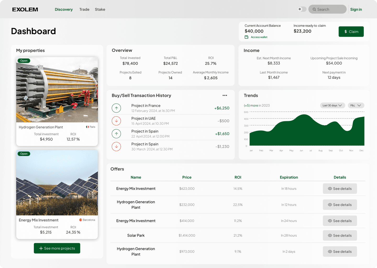
Task: Open the P&L dropdown in Trends
Action: [356, 105]
